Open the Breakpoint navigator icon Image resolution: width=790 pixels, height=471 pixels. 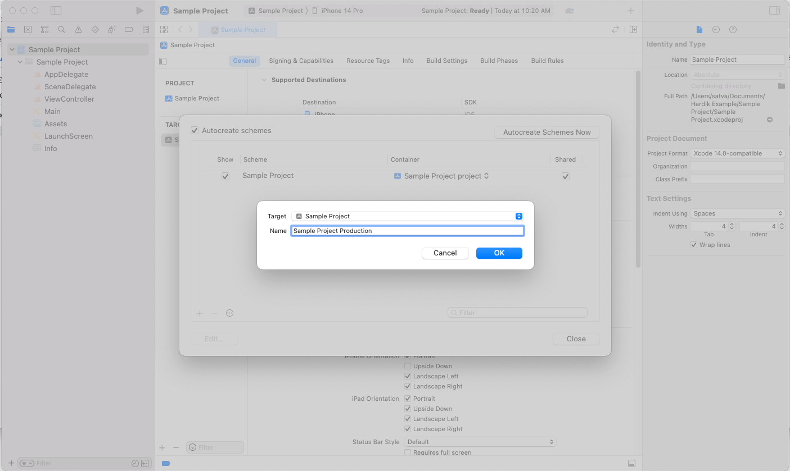point(129,30)
